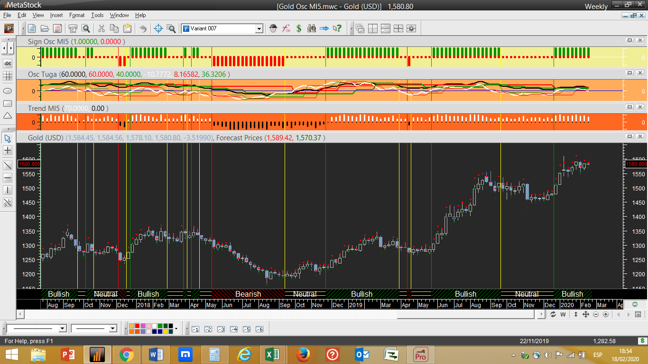Toggle chart layout button 4
The height and width of the screenshot is (364, 648).
pyautogui.click(x=233, y=329)
